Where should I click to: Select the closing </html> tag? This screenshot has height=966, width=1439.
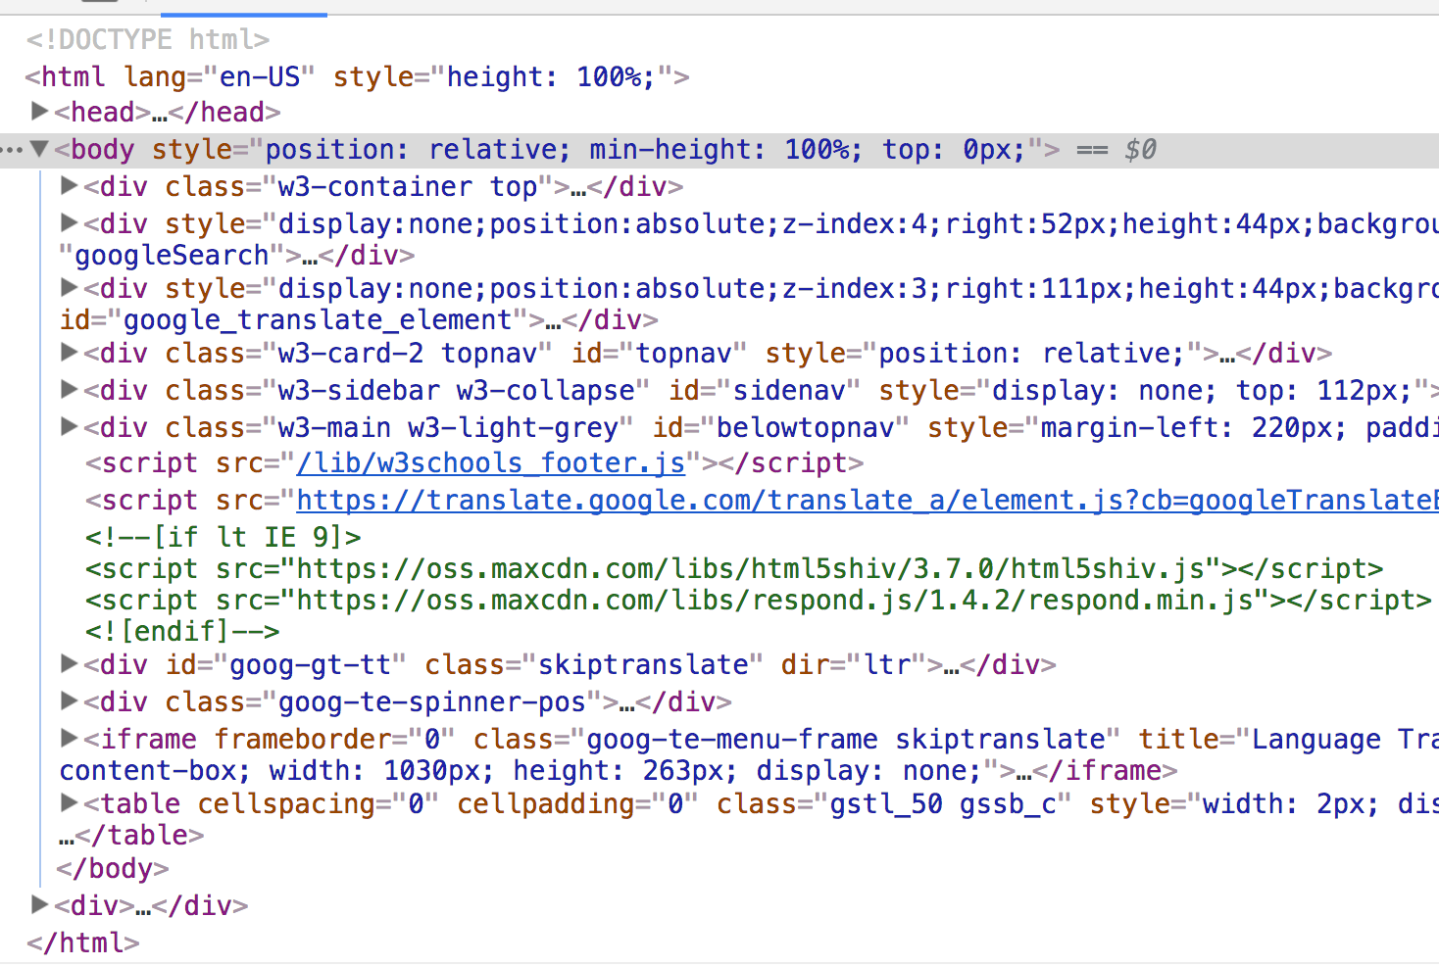click(83, 942)
